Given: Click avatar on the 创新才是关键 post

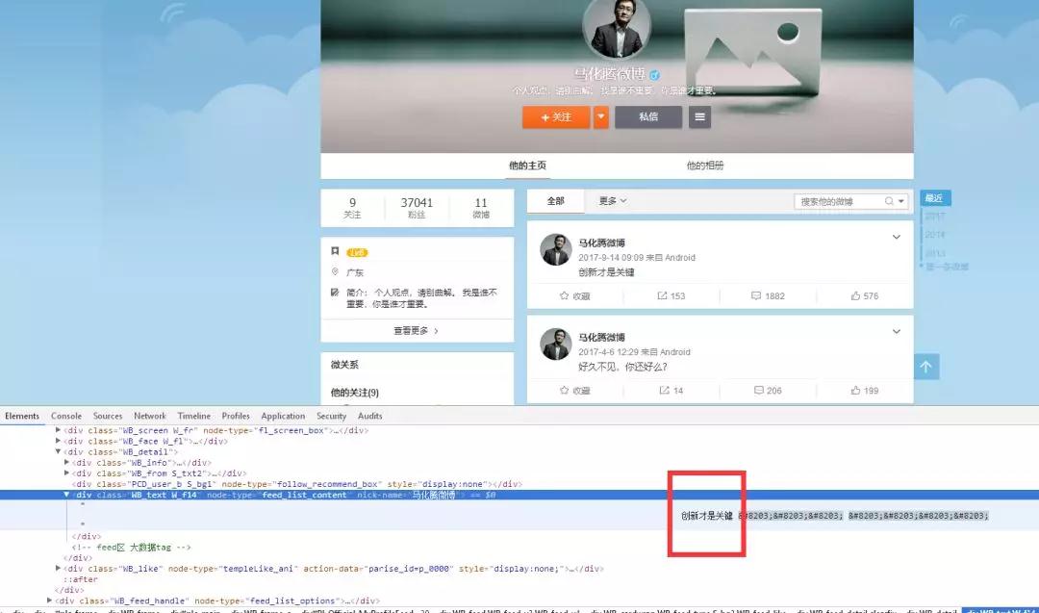Looking at the screenshot, I should (556, 249).
